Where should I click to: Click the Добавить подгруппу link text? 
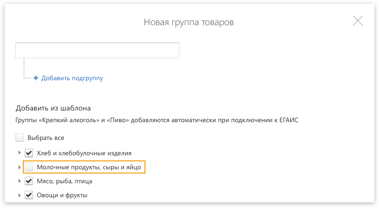[x=72, y=78]
